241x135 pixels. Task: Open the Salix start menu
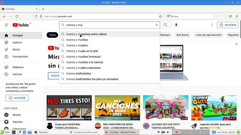pos(5,132)
